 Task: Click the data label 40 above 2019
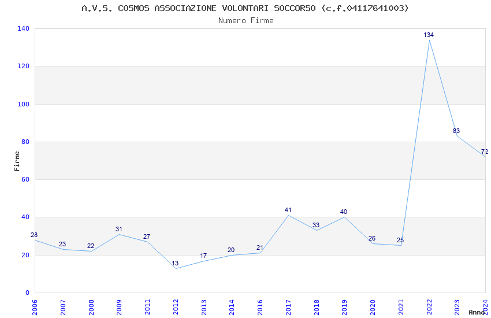[344, 212]
